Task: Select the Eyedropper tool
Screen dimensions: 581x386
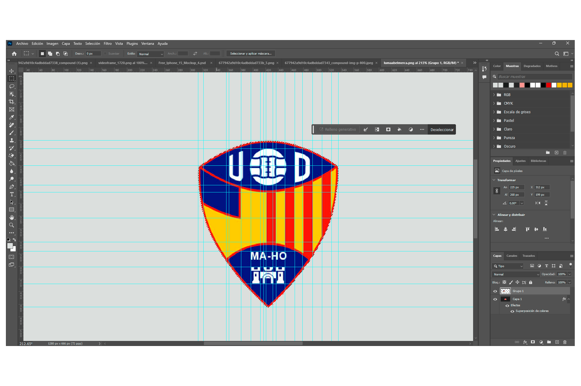Action: click(x=12, y=117)
